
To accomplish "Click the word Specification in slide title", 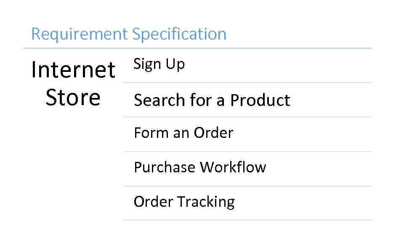I will 179,34.
